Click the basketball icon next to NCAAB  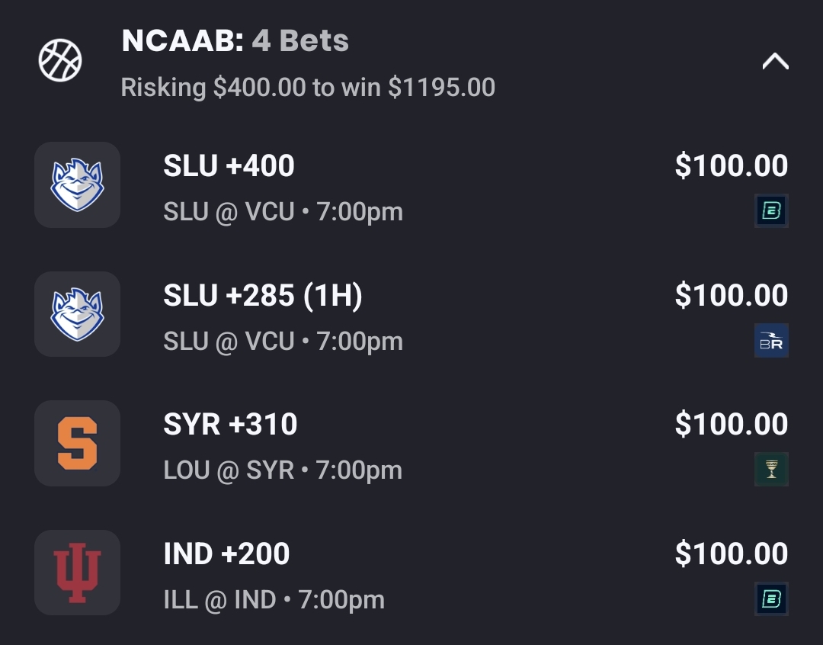[60, 60]
